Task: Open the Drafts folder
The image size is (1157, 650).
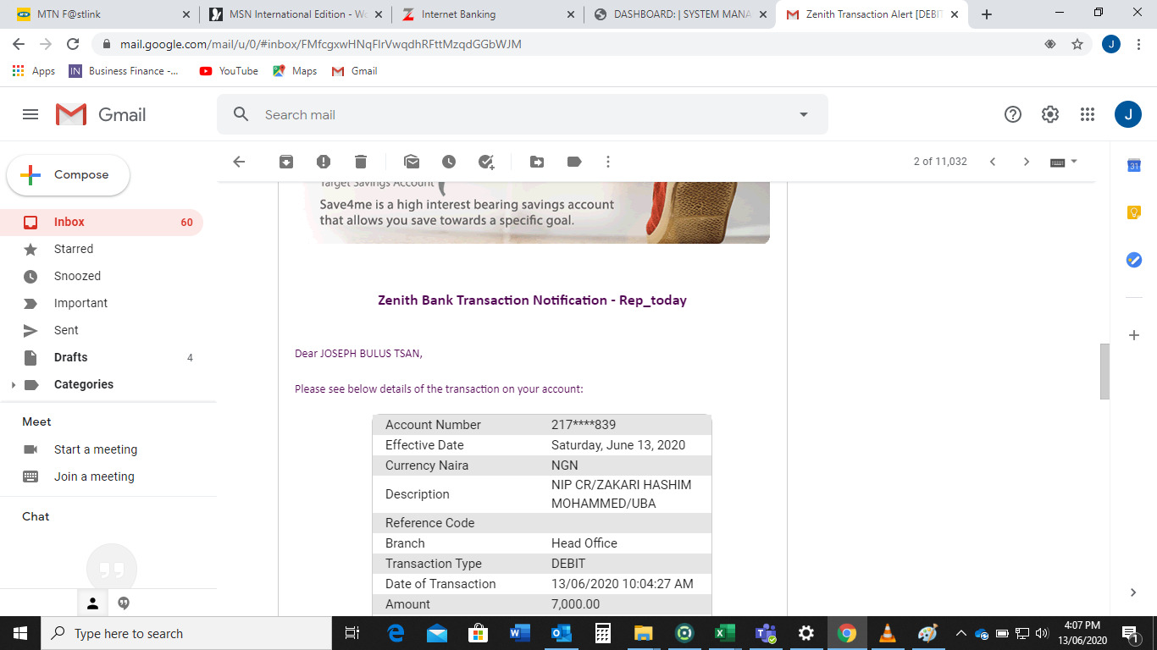Action: (x=102, y=358)
